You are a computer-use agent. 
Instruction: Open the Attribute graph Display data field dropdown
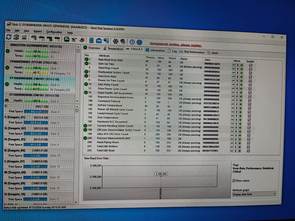click(x=254, y=194)
